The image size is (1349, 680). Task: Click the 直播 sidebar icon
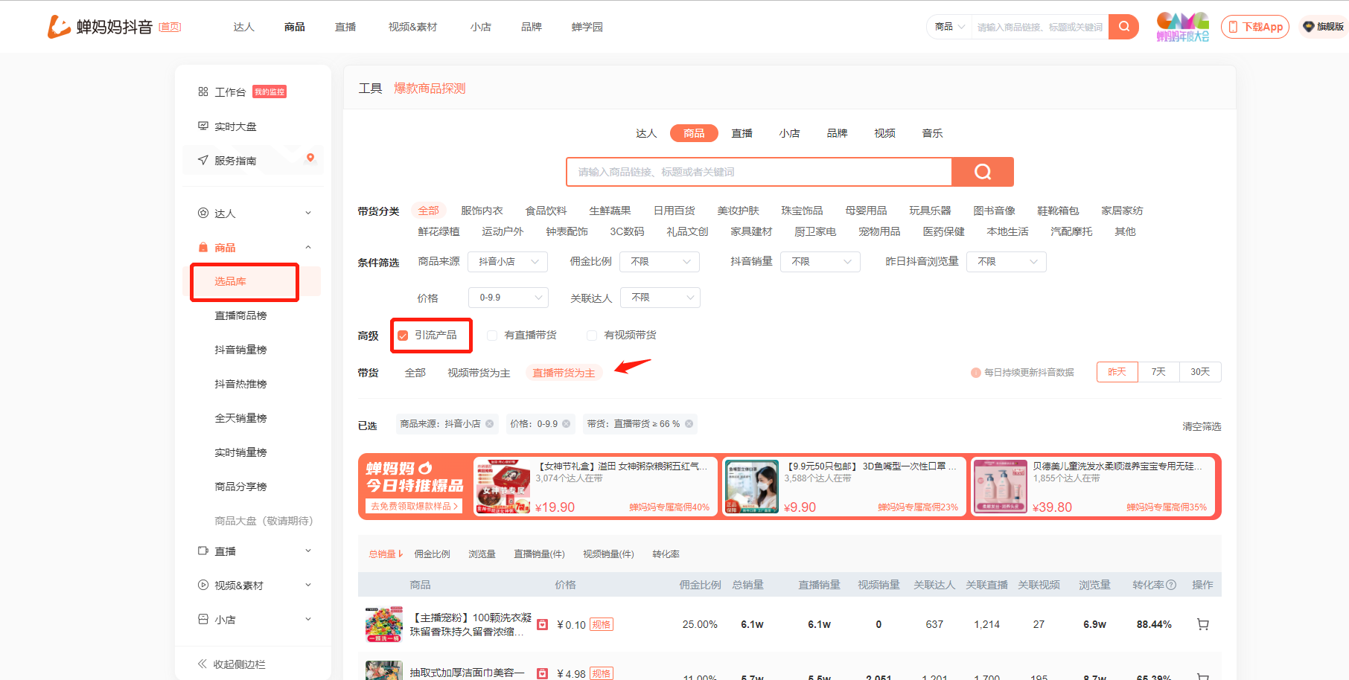tap(202, 551)
